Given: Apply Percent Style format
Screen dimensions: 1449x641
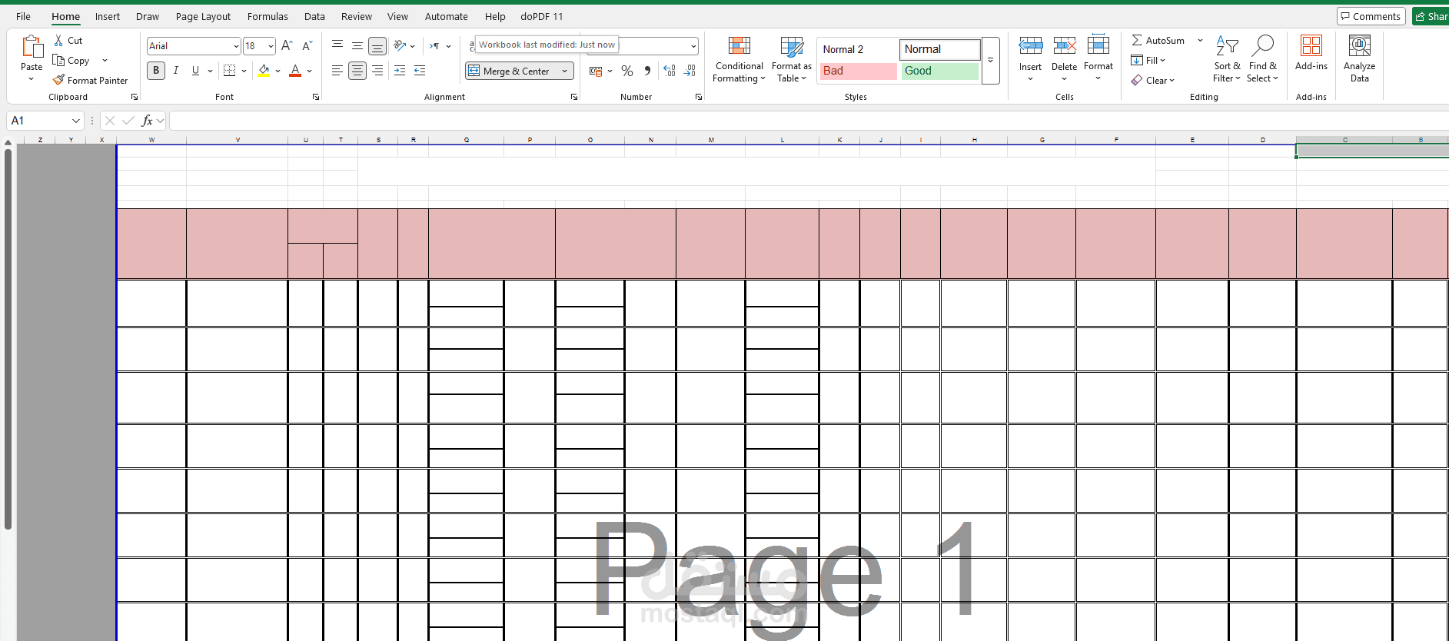Looking at the screenshot, I should coord(627,71).
